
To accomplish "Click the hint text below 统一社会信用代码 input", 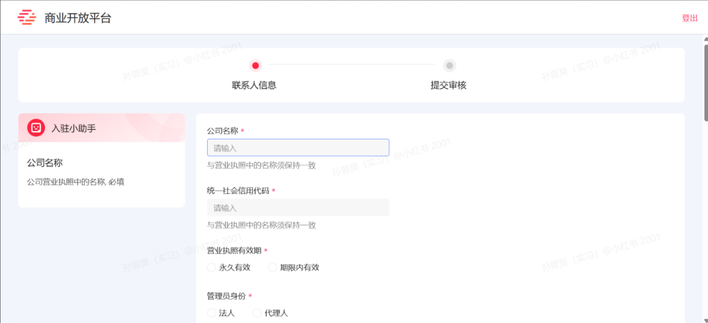I will (x=262, y=225).
